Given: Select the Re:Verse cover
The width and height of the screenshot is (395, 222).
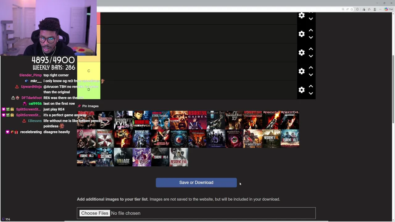Looking at the screenshot, I should pyautogui.click(x=142, y=157).
